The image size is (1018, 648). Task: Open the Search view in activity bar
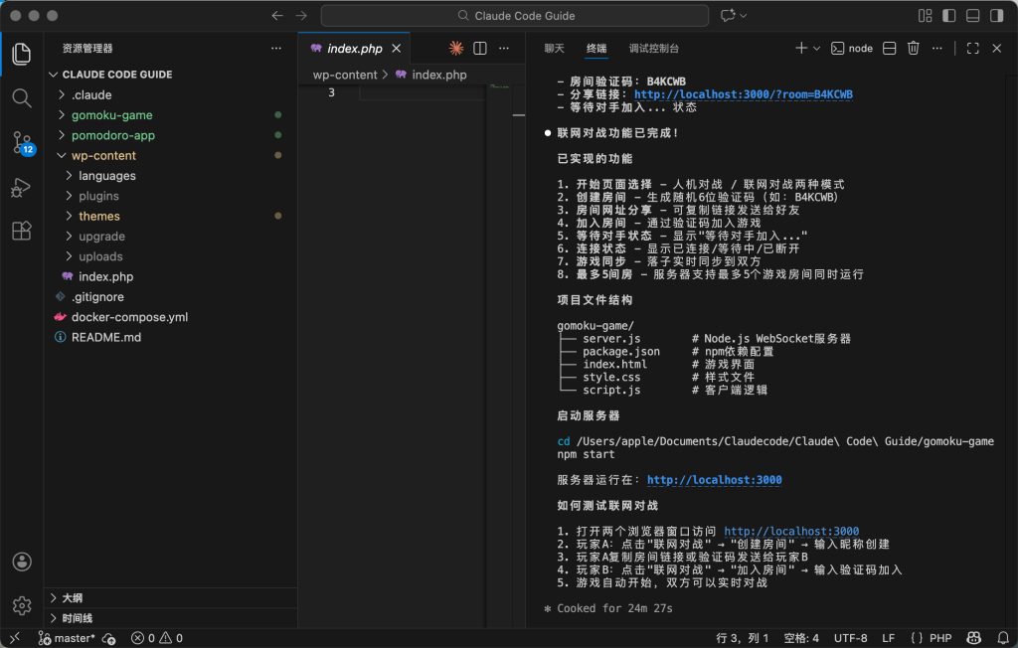[x=22, y=97]
